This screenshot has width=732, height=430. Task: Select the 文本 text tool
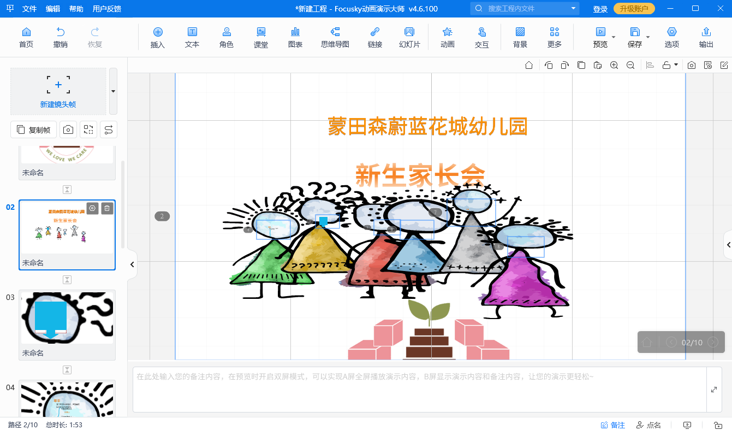click(192, 37)
